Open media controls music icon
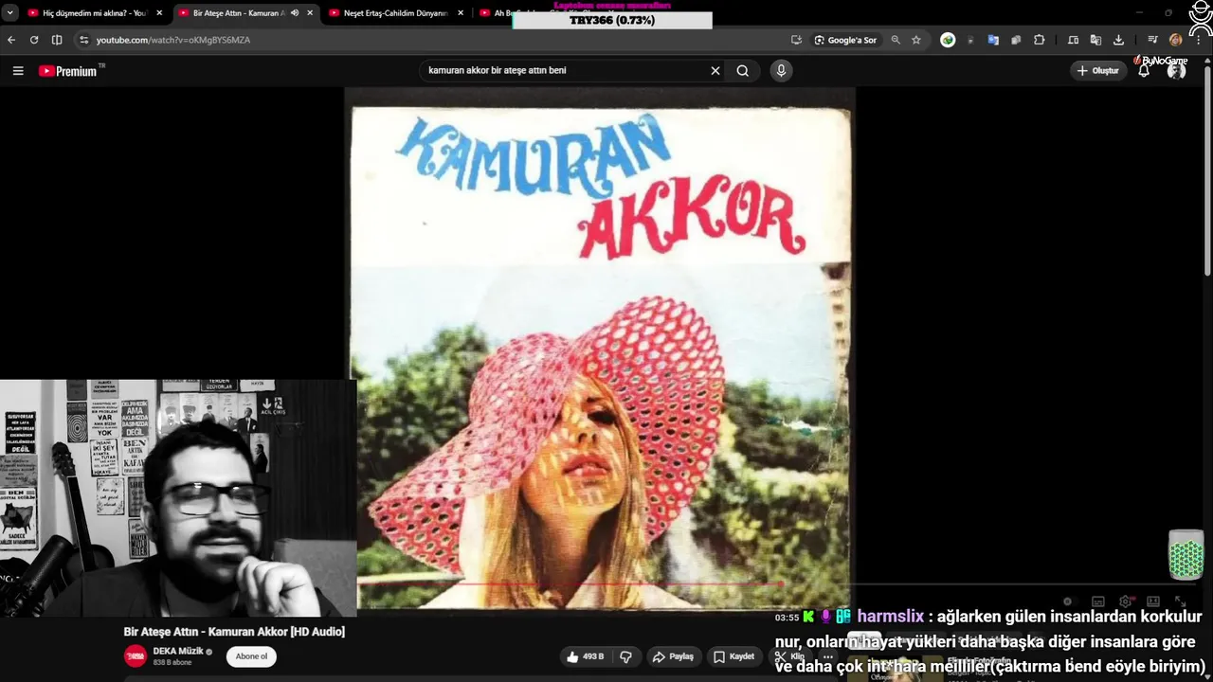1213x682 pixels. click(x=1152, y=40)
